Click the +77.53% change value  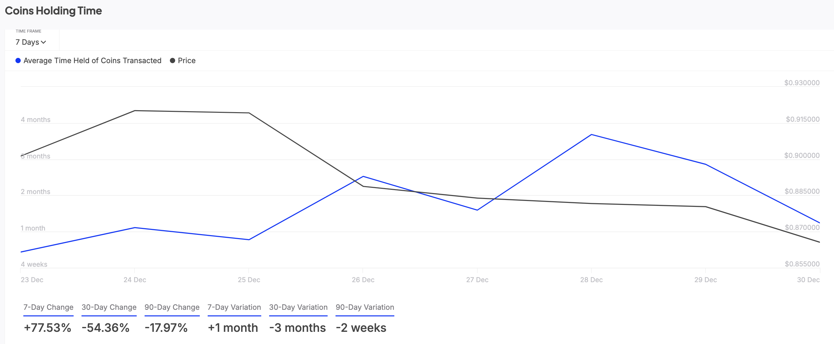48,328
